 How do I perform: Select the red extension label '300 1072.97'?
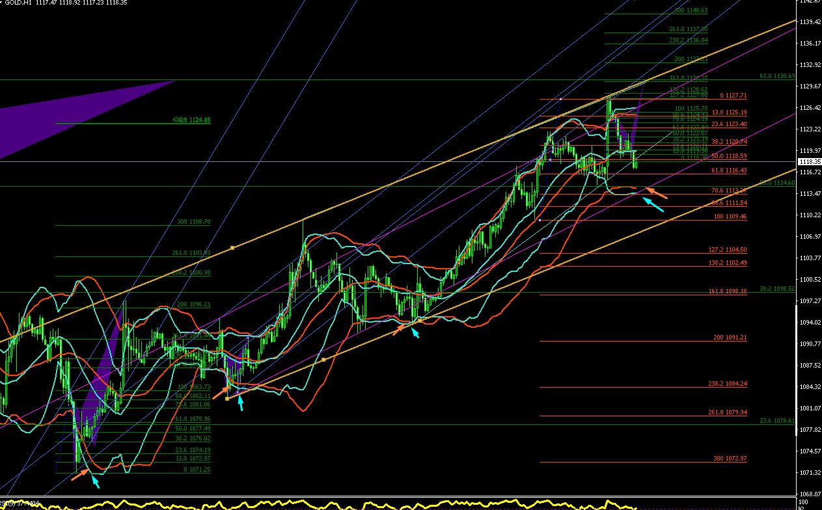(x=730, y=459)
